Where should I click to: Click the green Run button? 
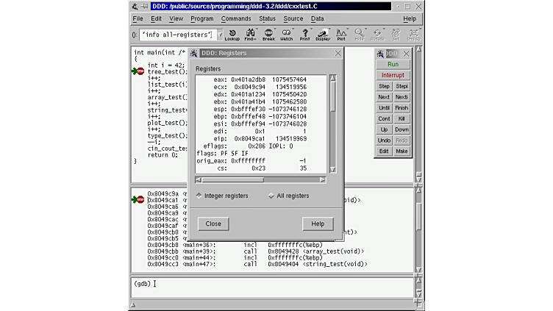393,65
